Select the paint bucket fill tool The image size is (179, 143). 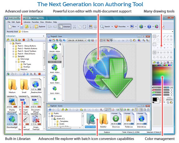171,36
